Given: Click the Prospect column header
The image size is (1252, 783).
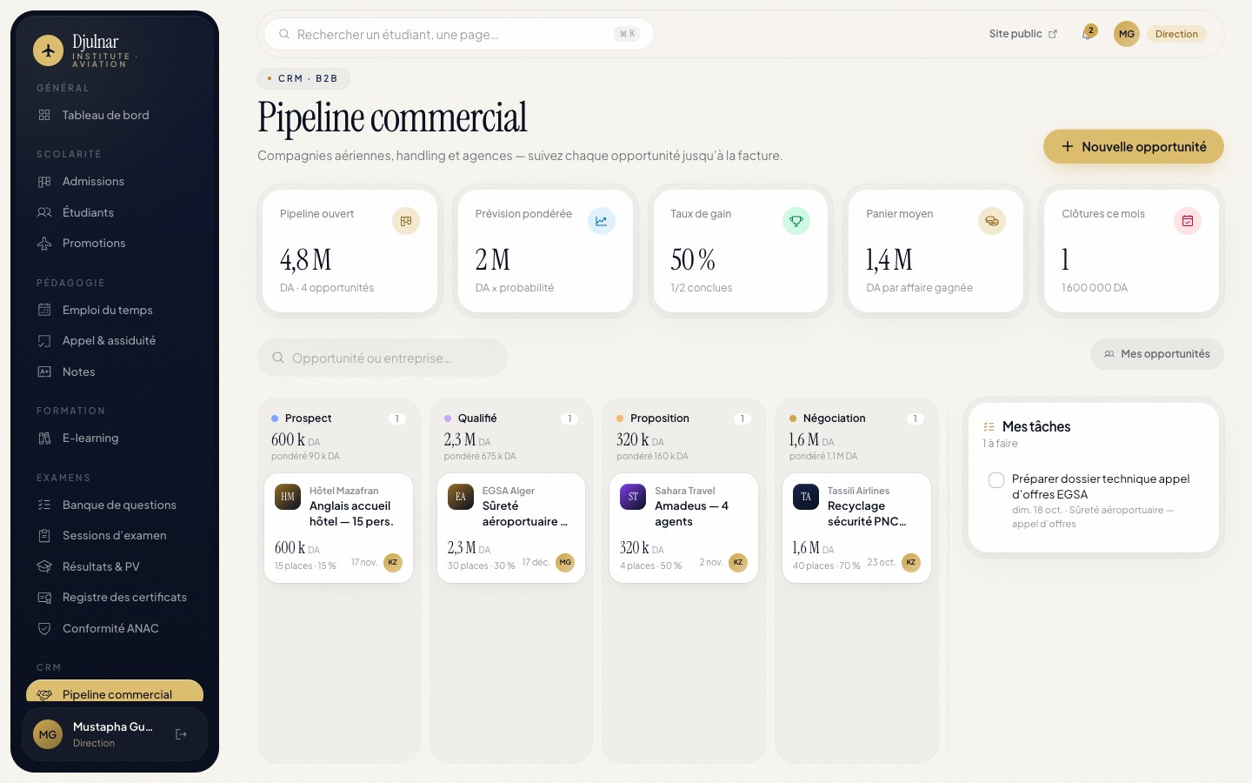Looking at the screenshot, I should pos(338,418).
